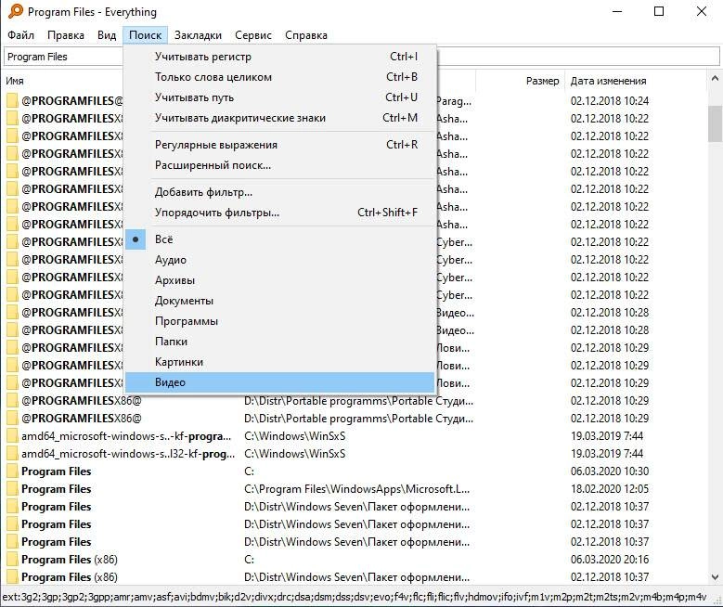Maximize the Everything window
Screen dimensions: 723x607
(659, 11)
